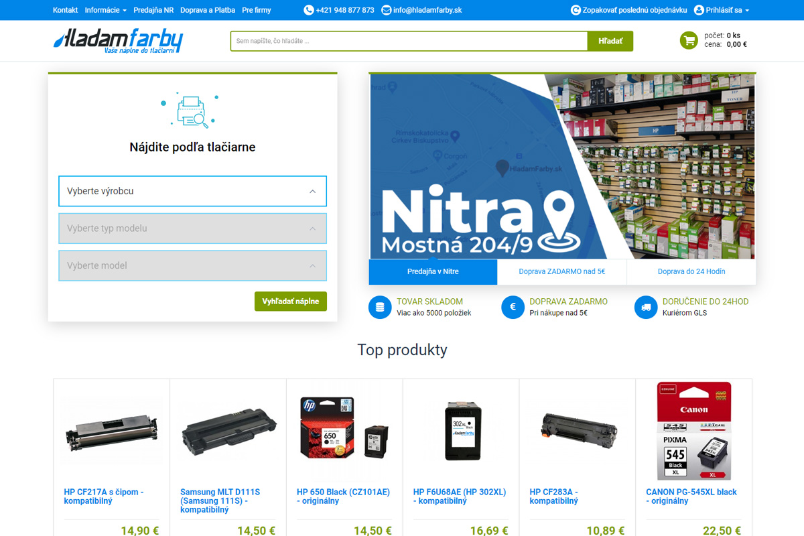Viewport: 804px width, 536px height.
Task: Click the map pin icon in Nitra banner
Action: pyautogui.click(x=559, y=220)
